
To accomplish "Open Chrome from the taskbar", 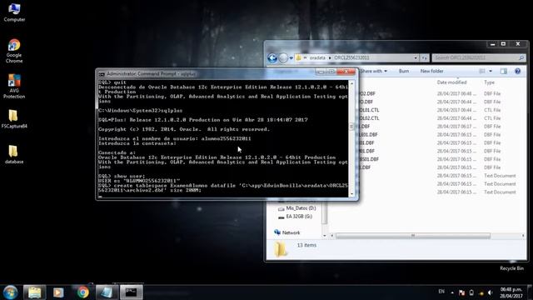I will (82, 292).
